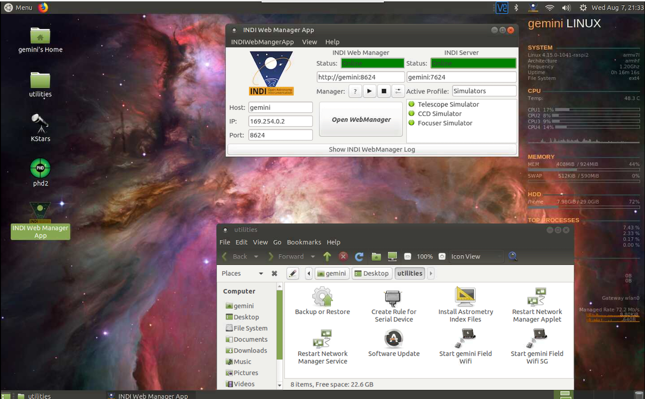Screen dimensions: 645x399
Task: Open the Bookmarks menu in utilities window
Action: pos(304,242)
